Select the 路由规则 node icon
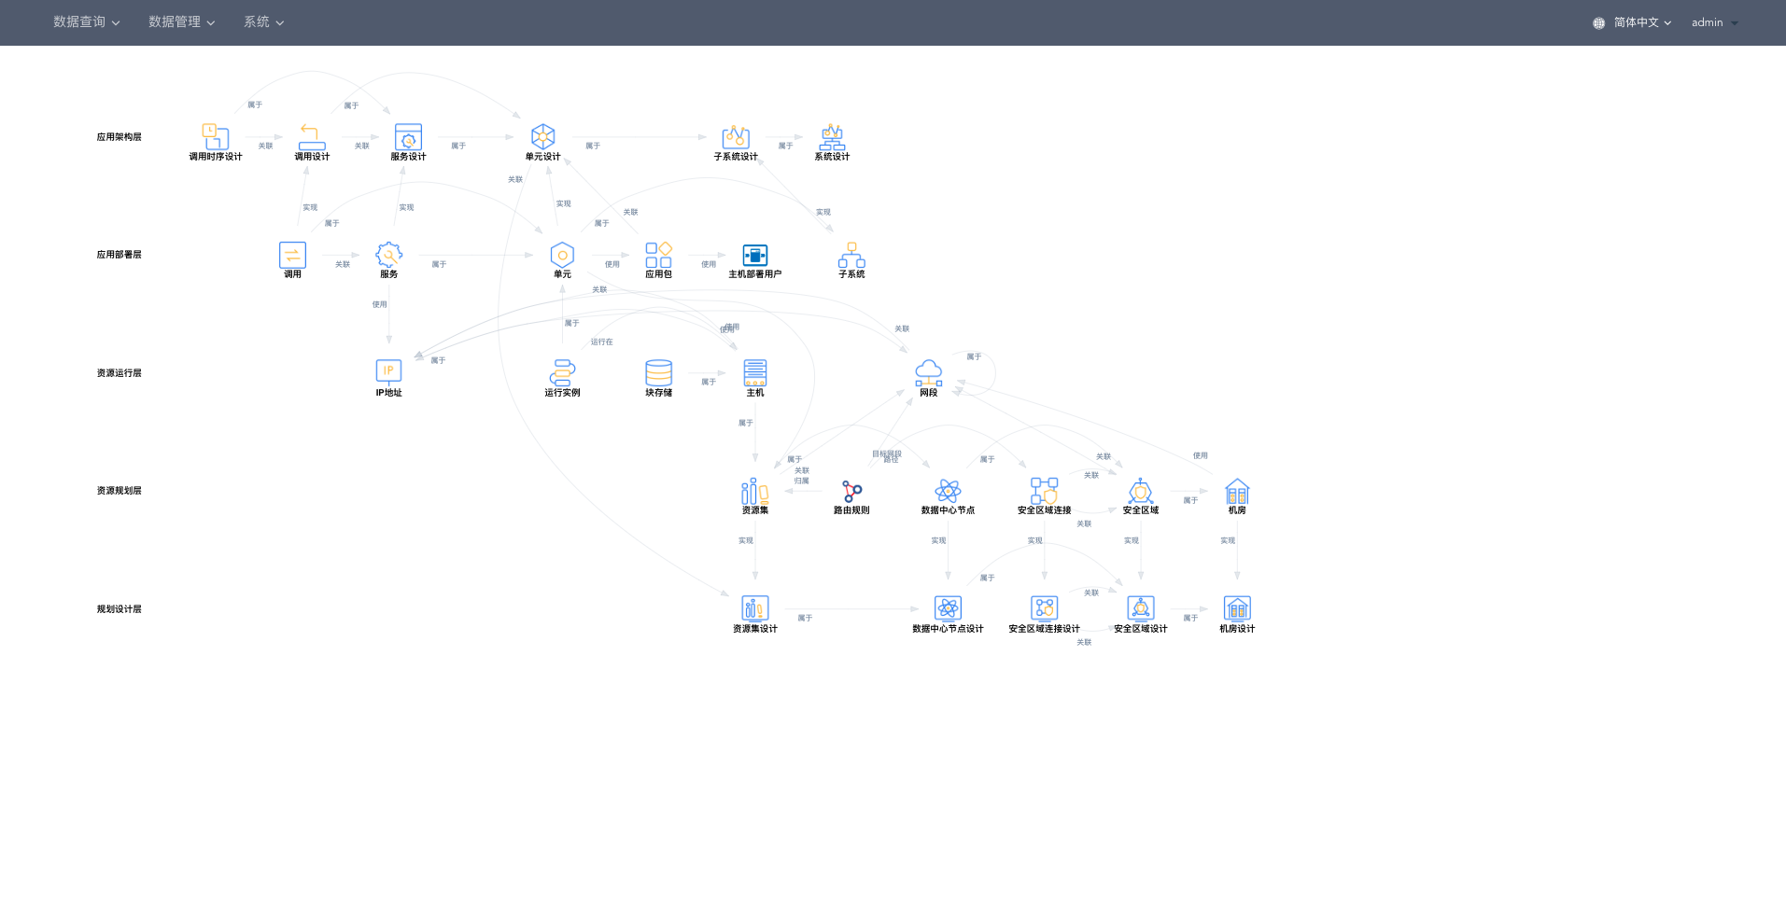The width and height of the screenshot is (1786, 907). coord(851,491)
